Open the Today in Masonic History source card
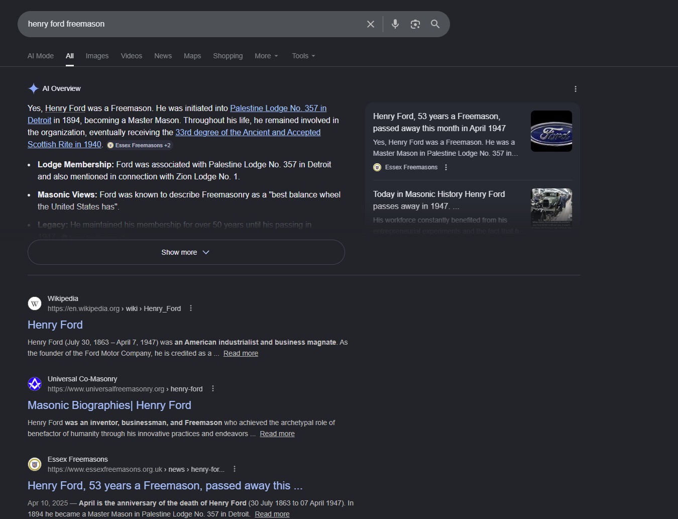The image size is (678, 519). (439, 200)
